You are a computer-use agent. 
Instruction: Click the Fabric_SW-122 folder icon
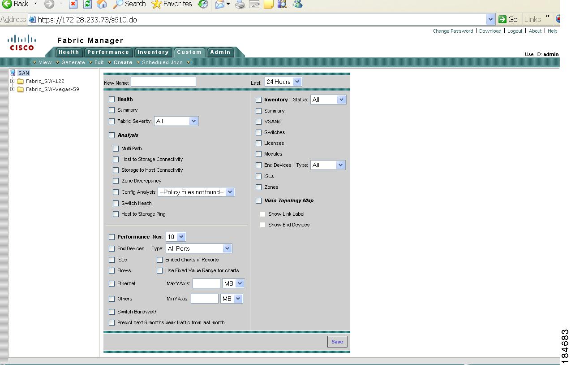[x=20, y=81]
